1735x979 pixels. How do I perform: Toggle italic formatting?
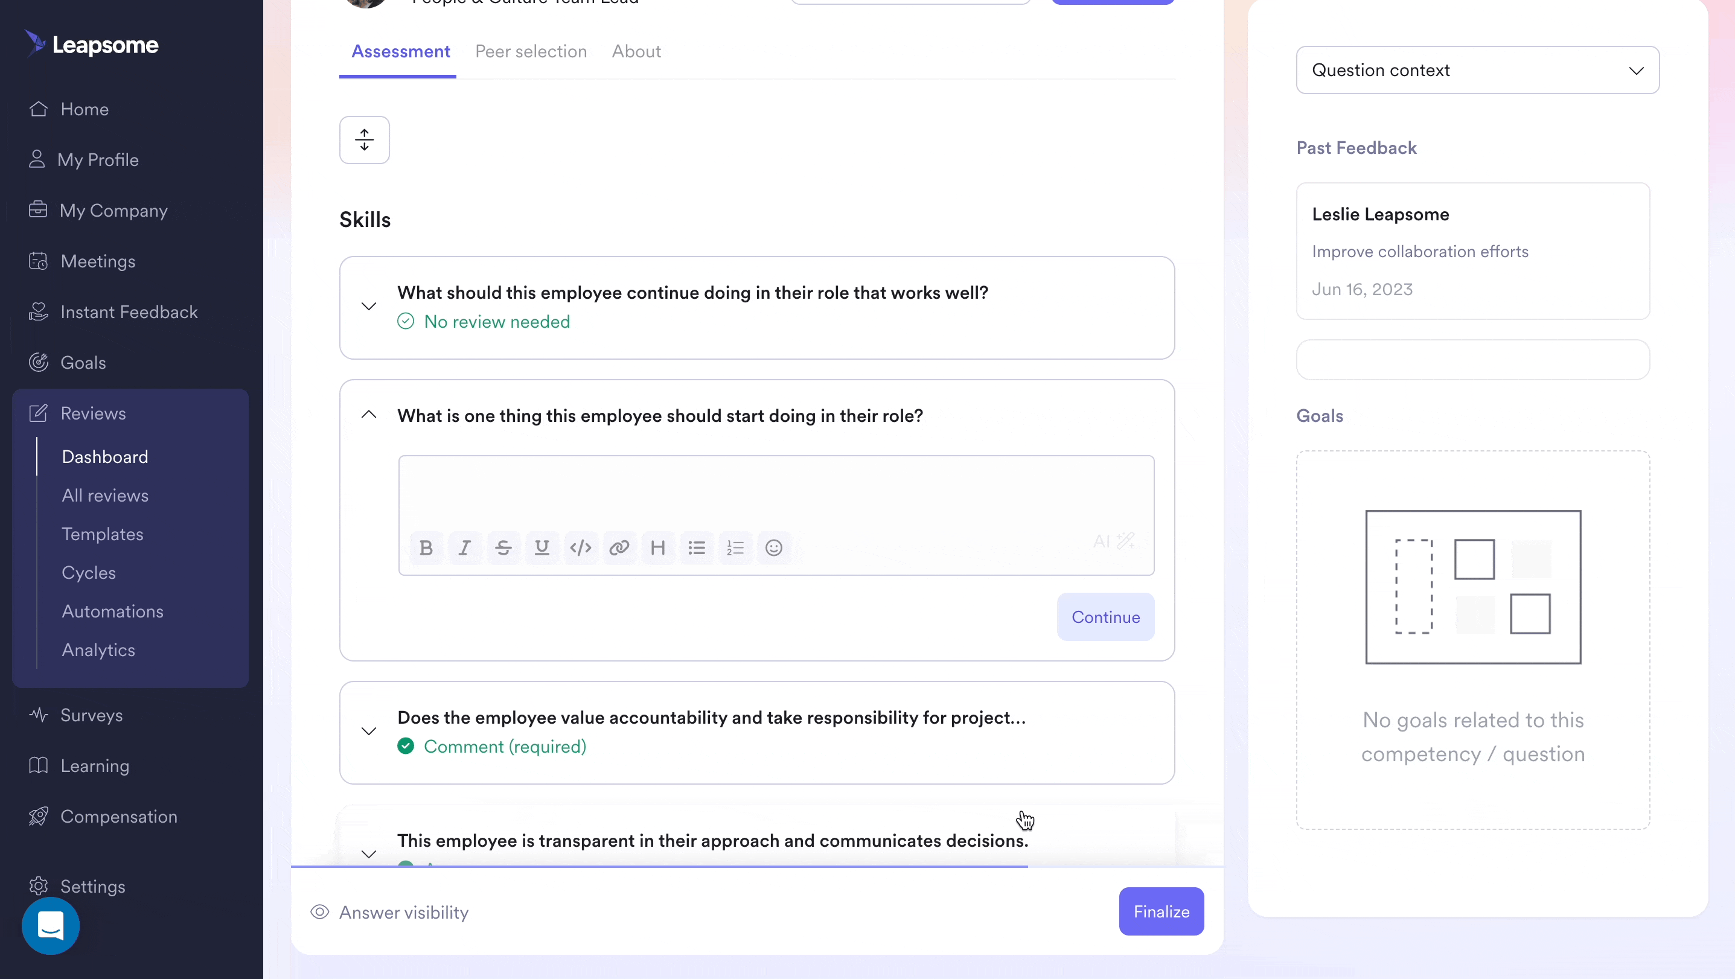click(464, 547)
